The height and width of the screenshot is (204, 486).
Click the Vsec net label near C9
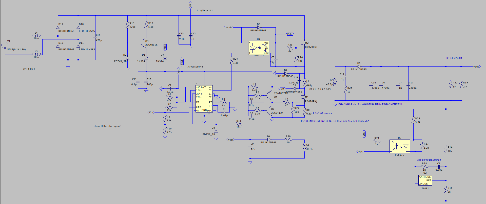click(x=230, y=140)
